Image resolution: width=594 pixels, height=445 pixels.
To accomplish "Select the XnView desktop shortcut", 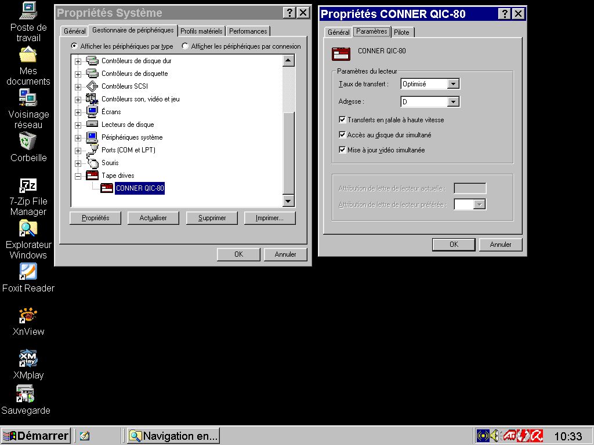I will coord(28,315).
